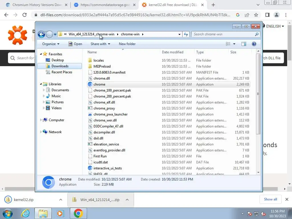
Task: Expand the Music library node
Action: coord(44,96)
